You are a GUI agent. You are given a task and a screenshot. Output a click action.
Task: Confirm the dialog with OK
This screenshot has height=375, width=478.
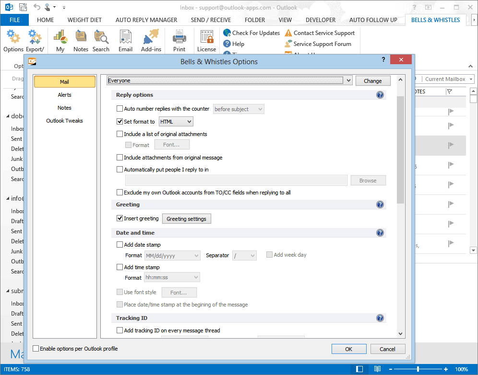point(349,349)
